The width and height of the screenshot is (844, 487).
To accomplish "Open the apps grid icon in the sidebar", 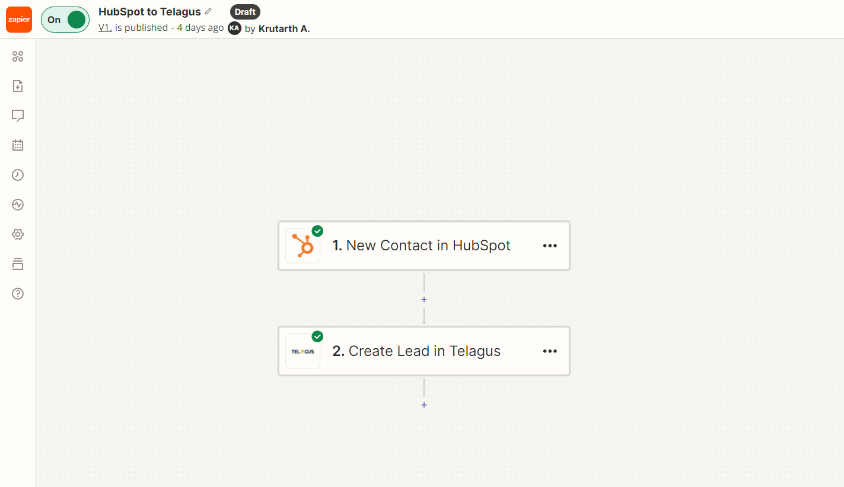I will coord(17,56).
